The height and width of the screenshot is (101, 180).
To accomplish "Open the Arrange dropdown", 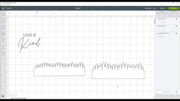I will [51, 13].
